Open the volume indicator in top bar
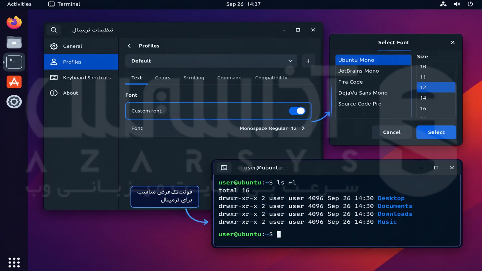 click(457, 4)
